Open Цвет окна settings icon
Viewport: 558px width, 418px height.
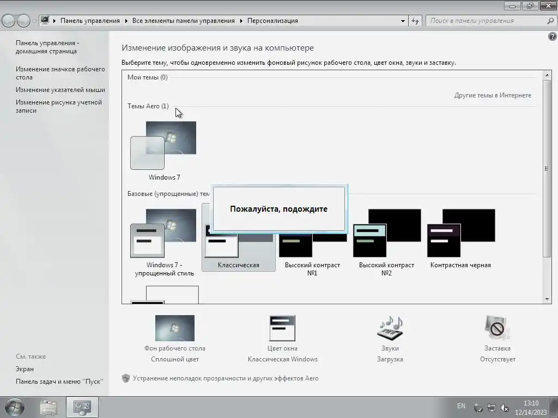(x=282, y=328)
